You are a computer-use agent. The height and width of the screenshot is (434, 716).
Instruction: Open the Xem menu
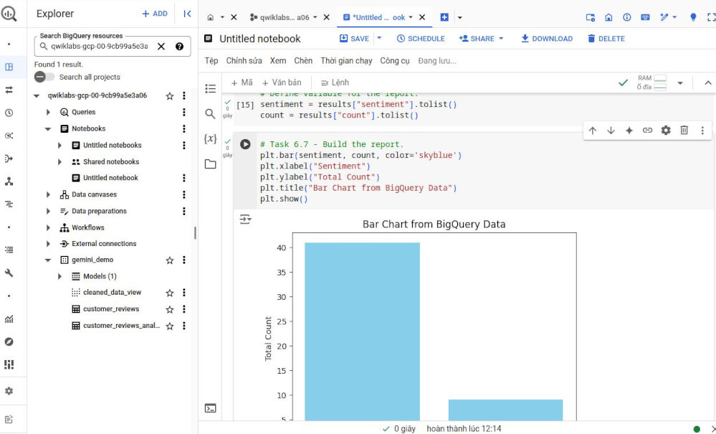278,61
